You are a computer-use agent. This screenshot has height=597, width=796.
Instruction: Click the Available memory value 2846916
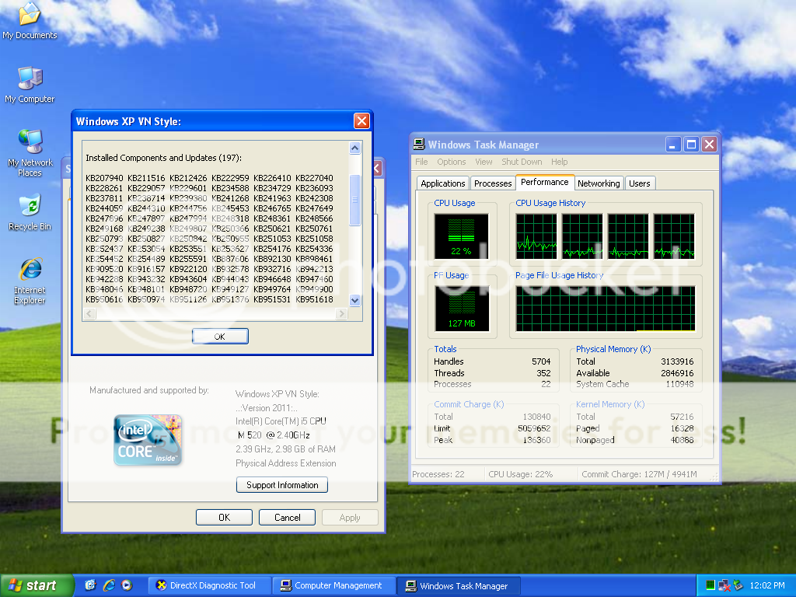pos(677,373)
